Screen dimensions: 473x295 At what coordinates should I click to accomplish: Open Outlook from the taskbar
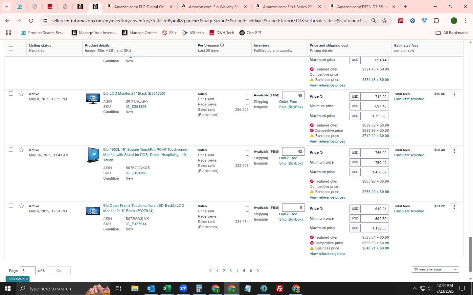[x=151, y=288]
